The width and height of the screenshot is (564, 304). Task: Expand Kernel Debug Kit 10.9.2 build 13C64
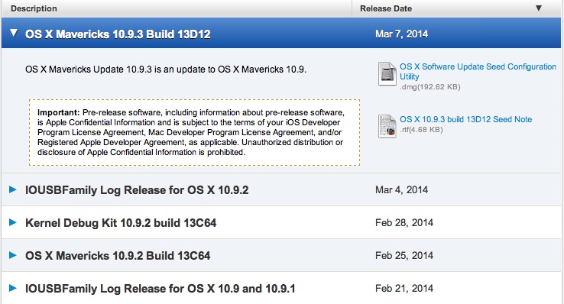[x=12, y=222]
